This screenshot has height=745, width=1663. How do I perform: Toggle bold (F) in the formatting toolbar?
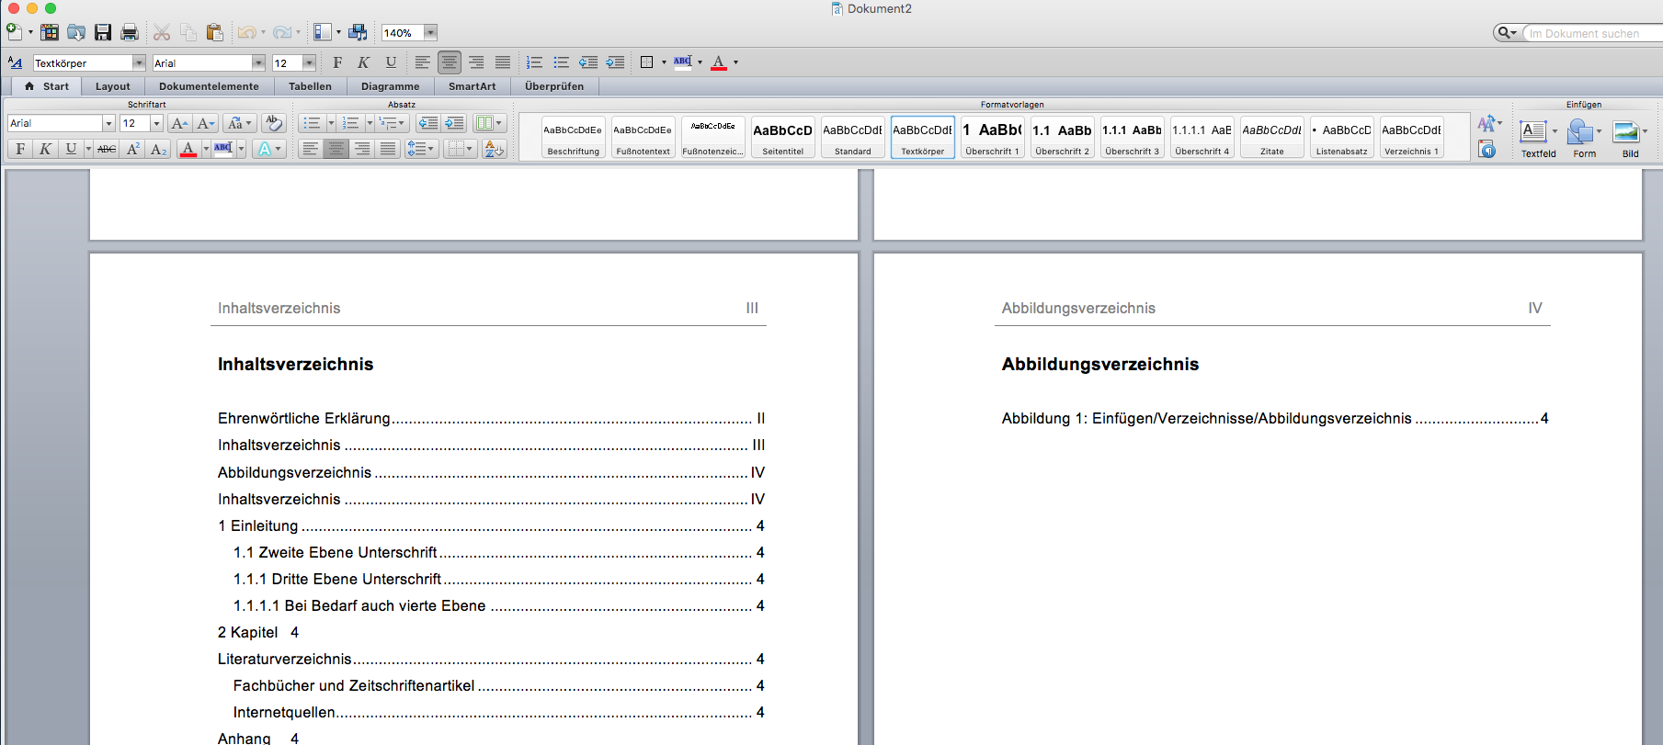click(x=337, y=62)
